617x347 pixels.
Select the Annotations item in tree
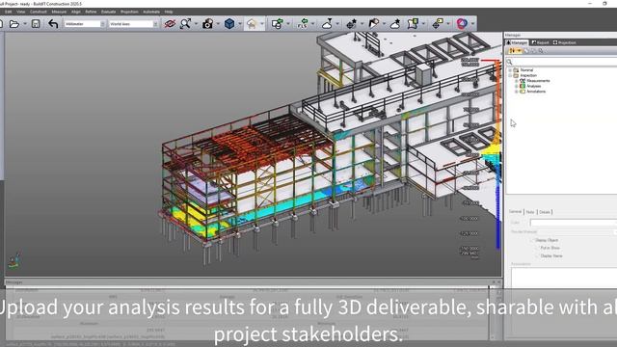pos(536,92)
